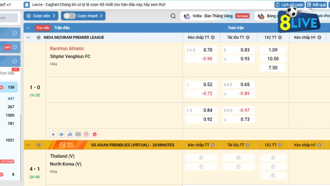Favorite the India Mizoram Premier League star
This screenshot has height=186, width=330.
coord(39,37)
